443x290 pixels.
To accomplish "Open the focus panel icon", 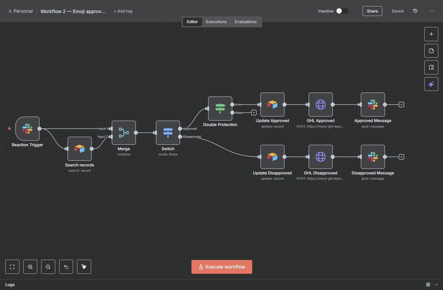I will tap(431, 67).
